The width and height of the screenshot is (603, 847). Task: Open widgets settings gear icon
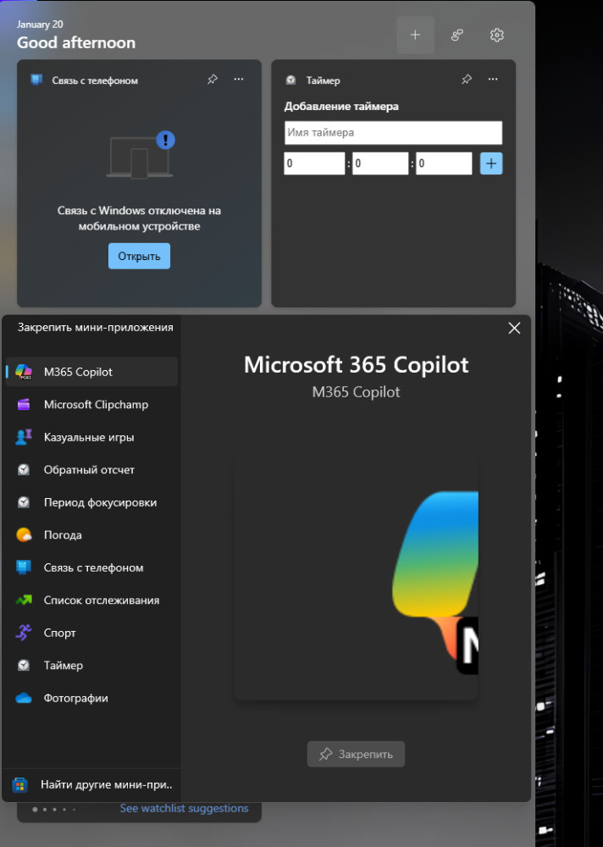(x=497, y=35)
